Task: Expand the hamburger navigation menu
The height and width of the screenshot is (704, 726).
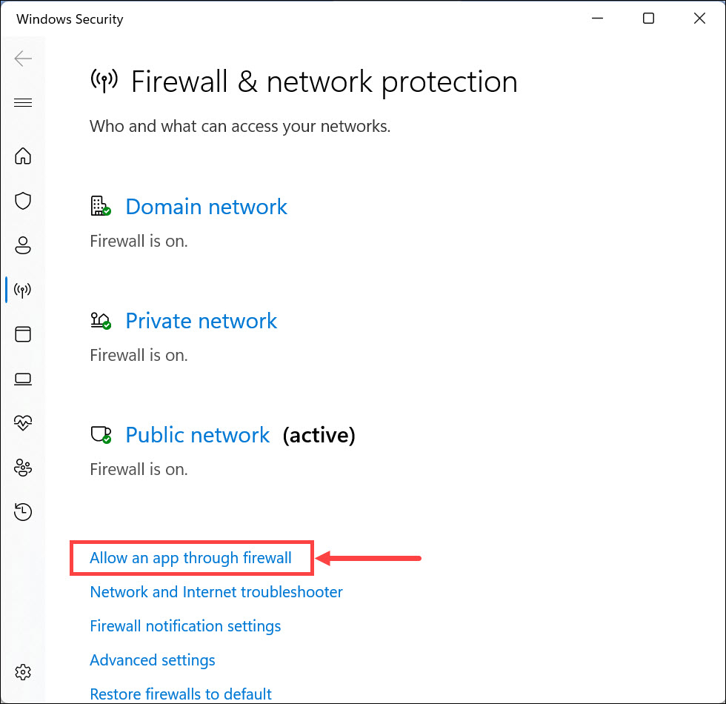Action: 23,102
